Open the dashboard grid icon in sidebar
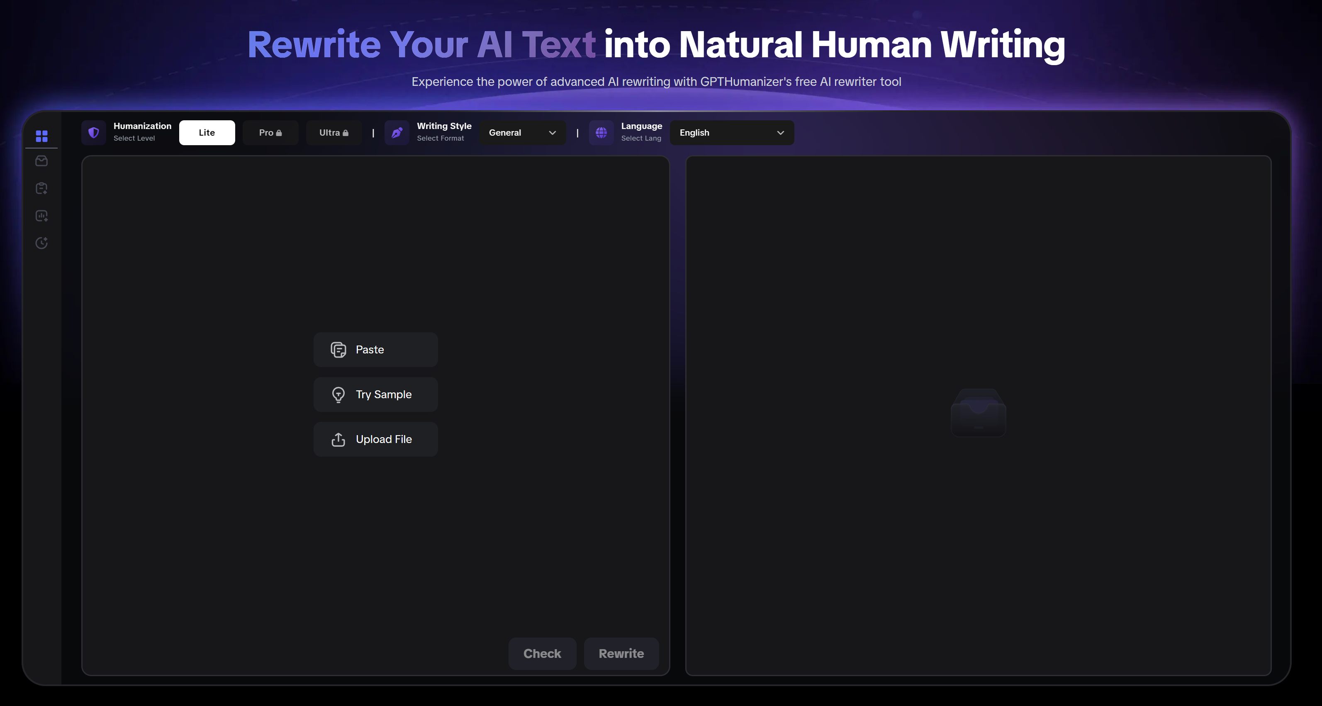The height and width of the screenshot is (706, 1322). click(x=41, y=136)
